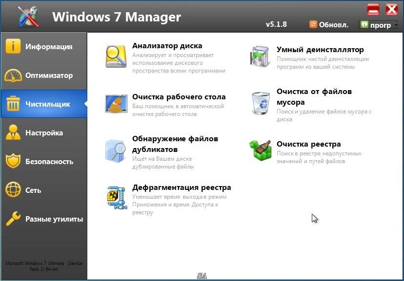
Task: Select the Разные утилиты wrench icon
Action: (13, 218)
